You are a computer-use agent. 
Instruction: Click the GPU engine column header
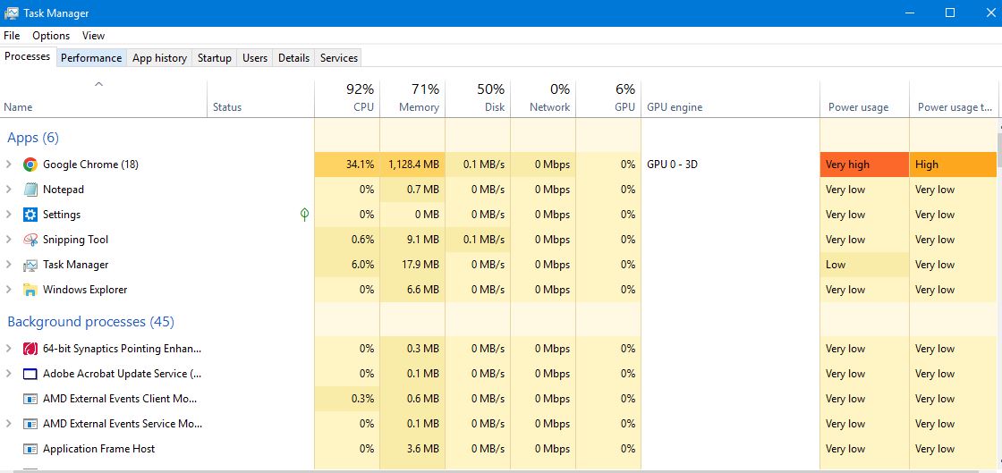(x=730, y=97)
